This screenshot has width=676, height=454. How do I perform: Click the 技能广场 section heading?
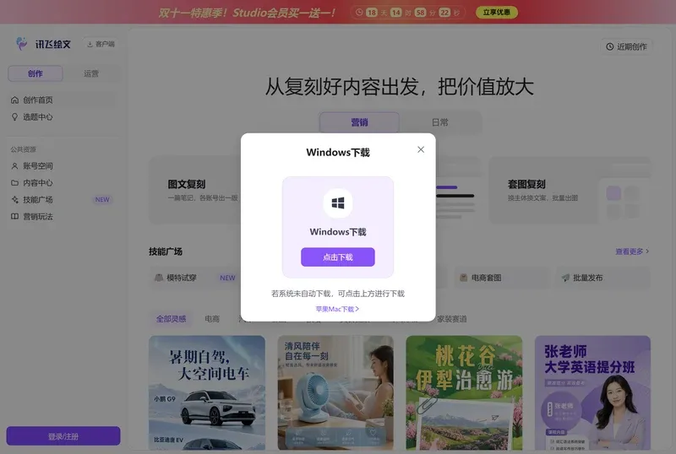[166, 251]
